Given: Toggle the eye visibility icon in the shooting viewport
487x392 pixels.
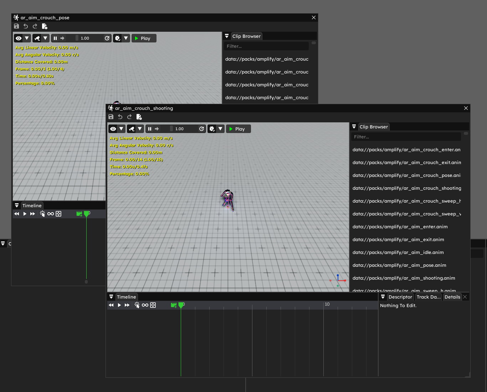Looking at the screenshot, I should (x=113, y=129).
